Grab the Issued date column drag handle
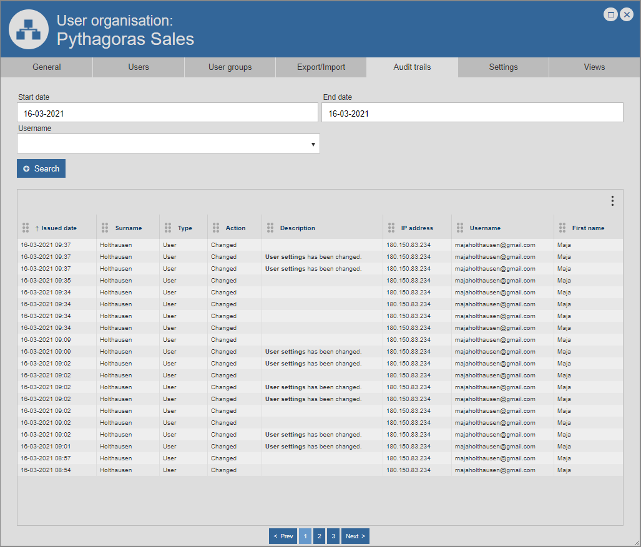Viewport: 641px width, 547px height. point(26,228)
